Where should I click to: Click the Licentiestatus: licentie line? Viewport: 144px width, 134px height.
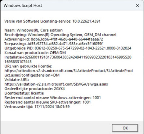coord(24,93)
